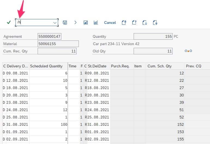The height and width of the screenshot is (144, 210).
Task: Click the image icon in the toolbar
Action: tap(86, 23)
